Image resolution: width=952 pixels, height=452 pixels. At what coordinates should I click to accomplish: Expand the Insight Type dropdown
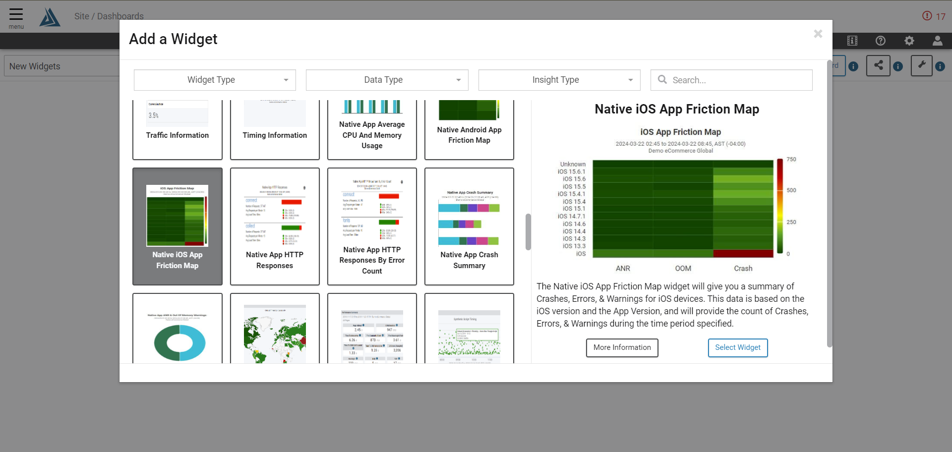coord(559,80)
